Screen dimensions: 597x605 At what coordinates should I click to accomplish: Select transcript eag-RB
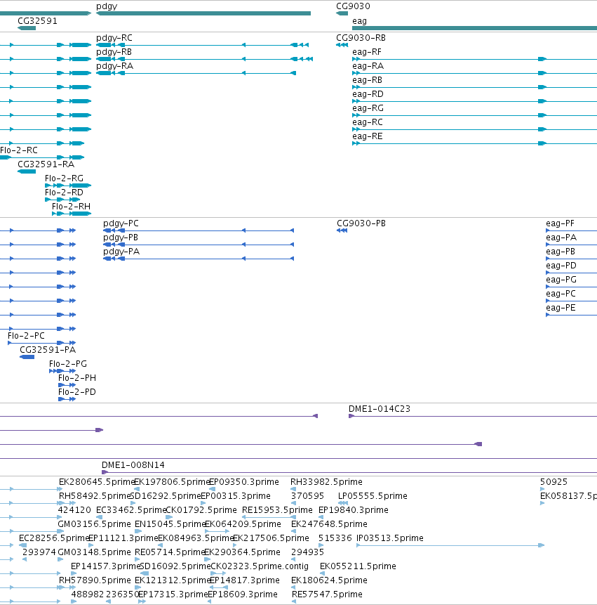pyautogui.click(x=474, y=87)
